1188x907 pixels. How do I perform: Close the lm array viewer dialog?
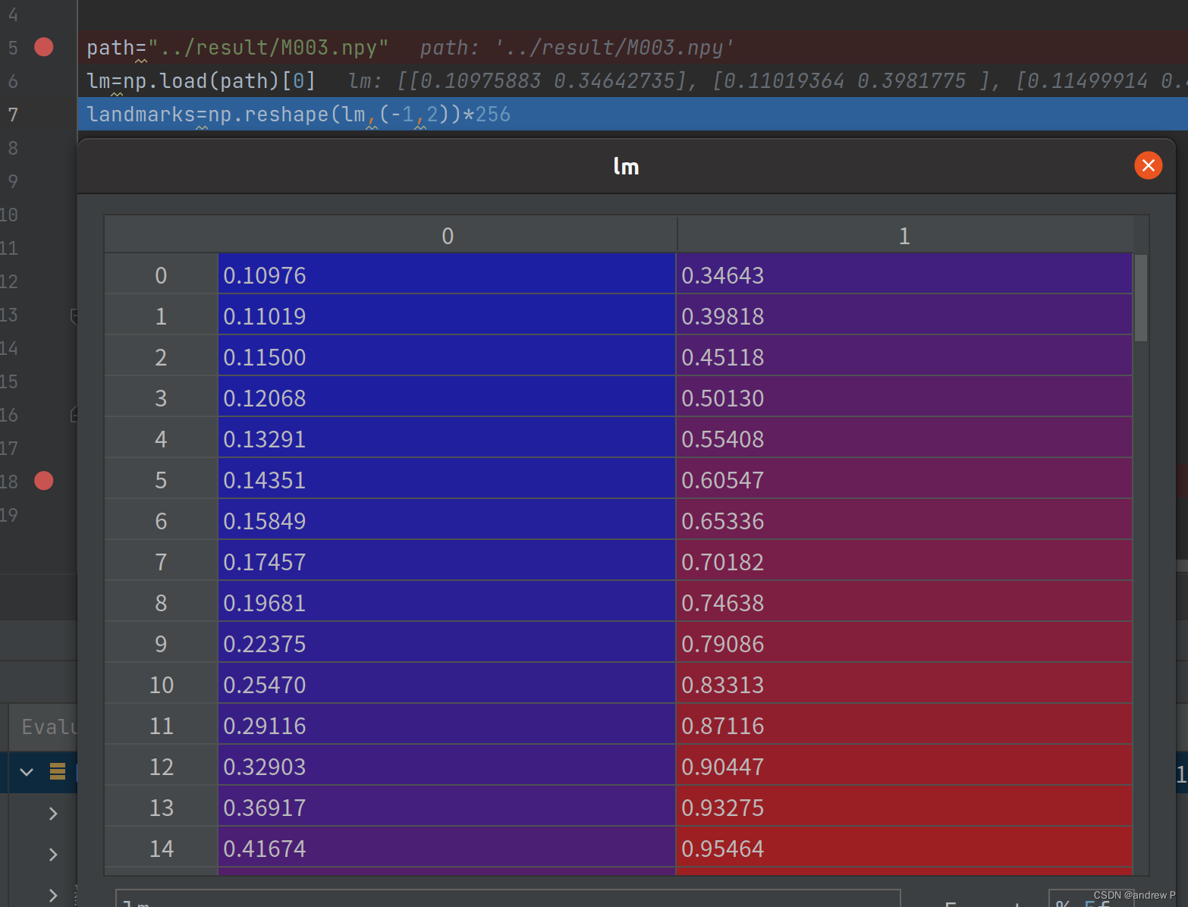click(1148, 165)
